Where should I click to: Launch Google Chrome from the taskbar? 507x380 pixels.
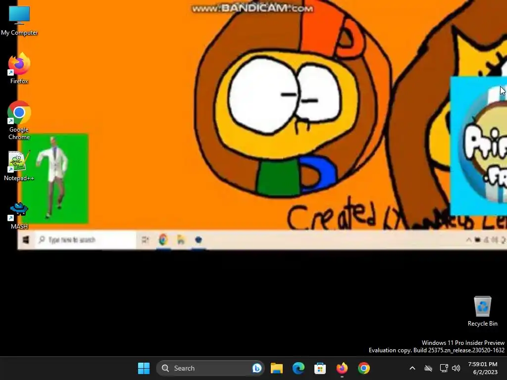(364, 368)
